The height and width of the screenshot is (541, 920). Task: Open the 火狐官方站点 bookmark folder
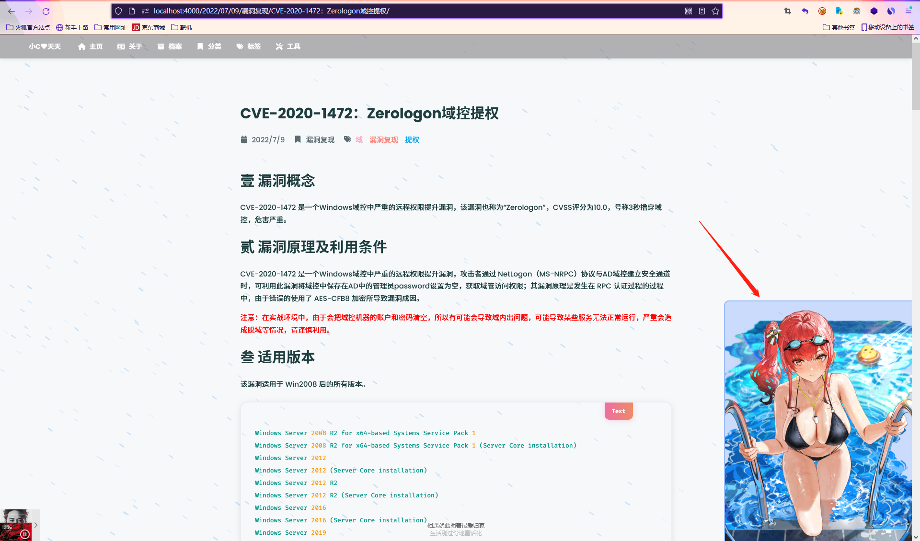click(x=28, y=27)
